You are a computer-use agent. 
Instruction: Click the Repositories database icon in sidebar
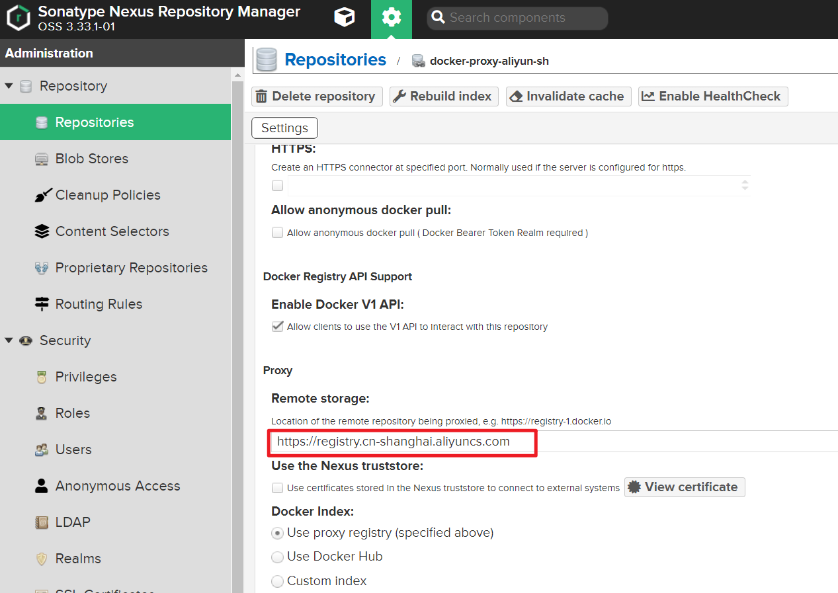click(42, 122)
